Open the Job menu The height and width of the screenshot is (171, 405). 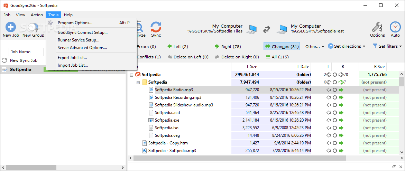(7, 15)
